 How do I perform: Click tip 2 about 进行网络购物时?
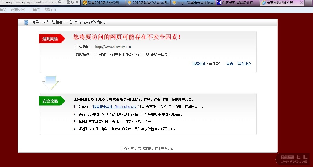128,114
